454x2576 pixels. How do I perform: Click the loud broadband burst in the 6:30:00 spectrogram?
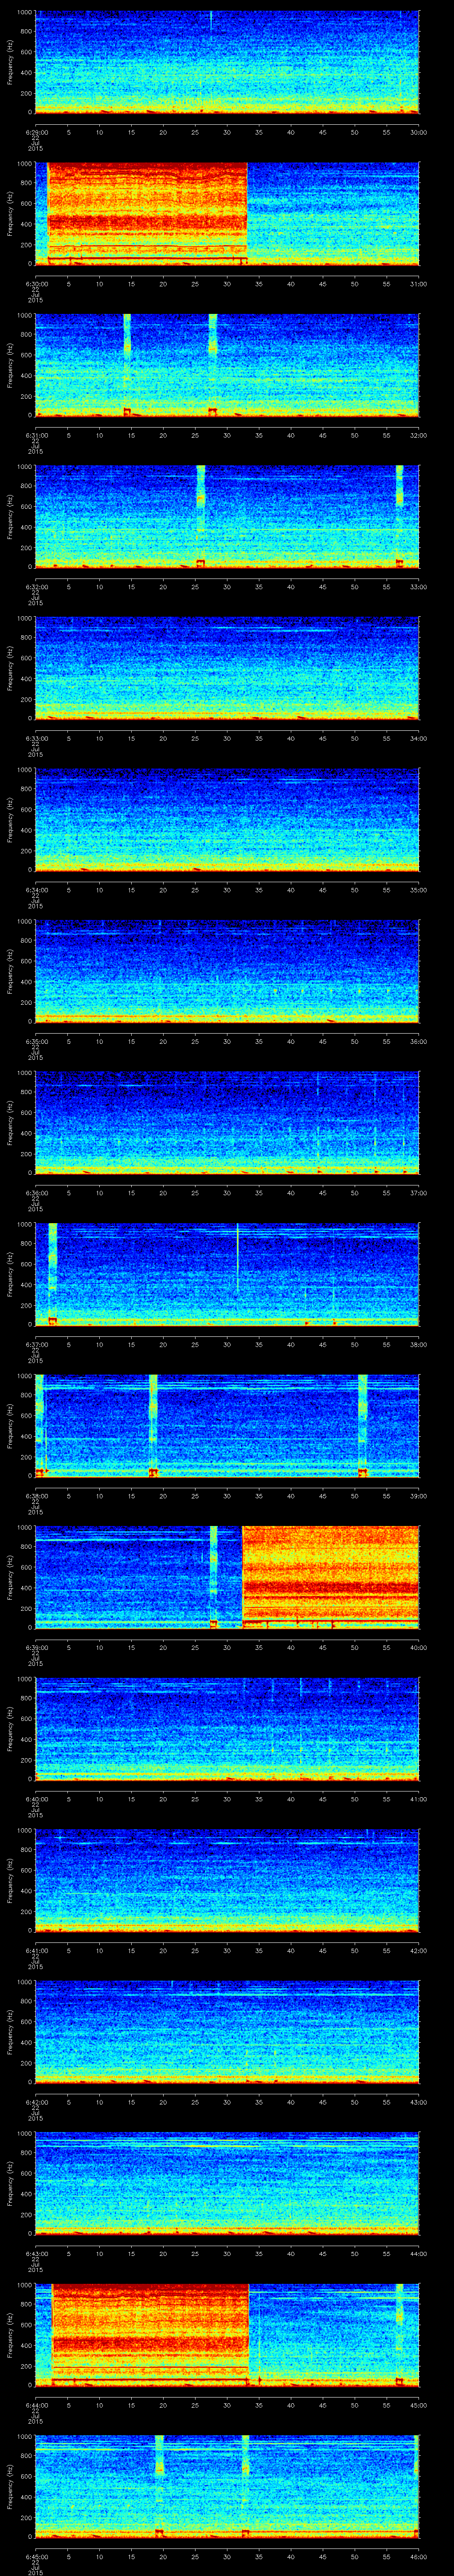(148, 213)
